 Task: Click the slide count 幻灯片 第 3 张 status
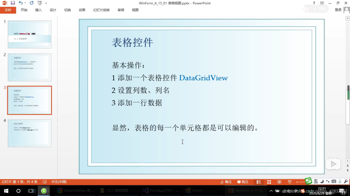(20, 182)
